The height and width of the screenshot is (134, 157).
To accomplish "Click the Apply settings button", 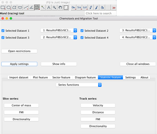I will 19,64.
